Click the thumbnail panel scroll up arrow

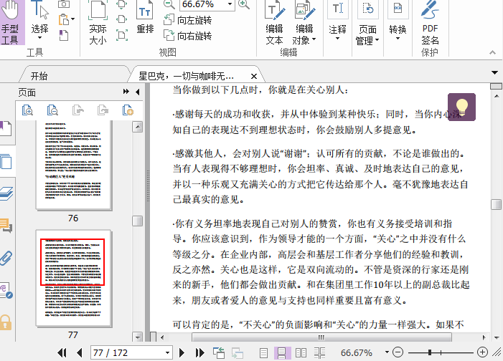[x=137, y=127]
